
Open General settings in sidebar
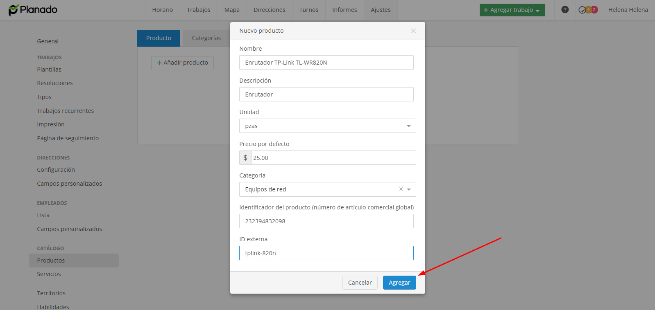click(x=48, y=41)
